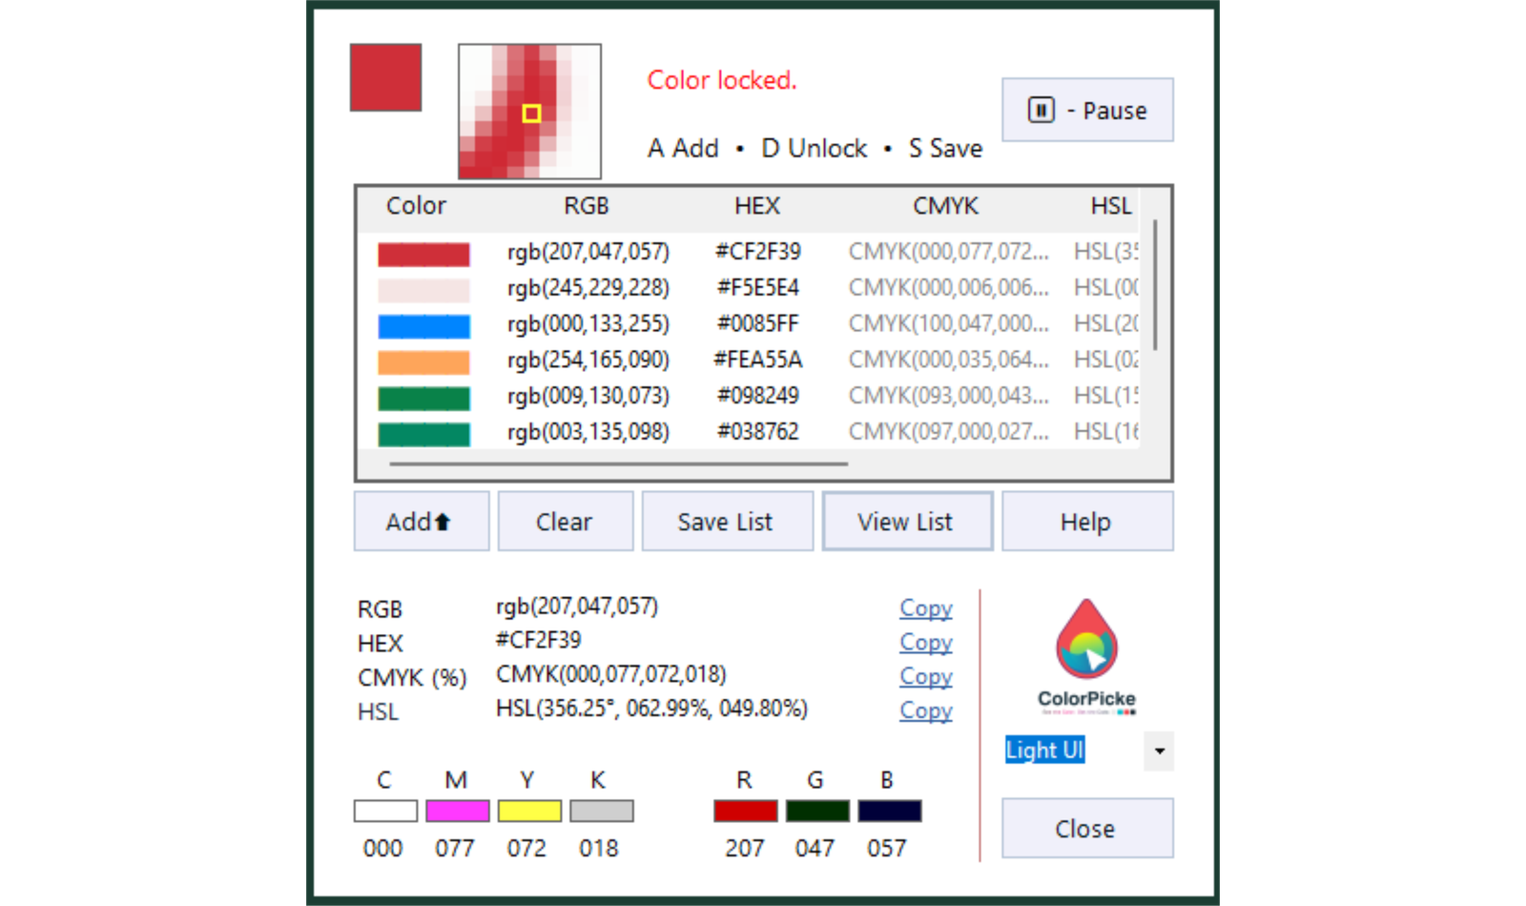Copy the RGB value

point(926,607)
